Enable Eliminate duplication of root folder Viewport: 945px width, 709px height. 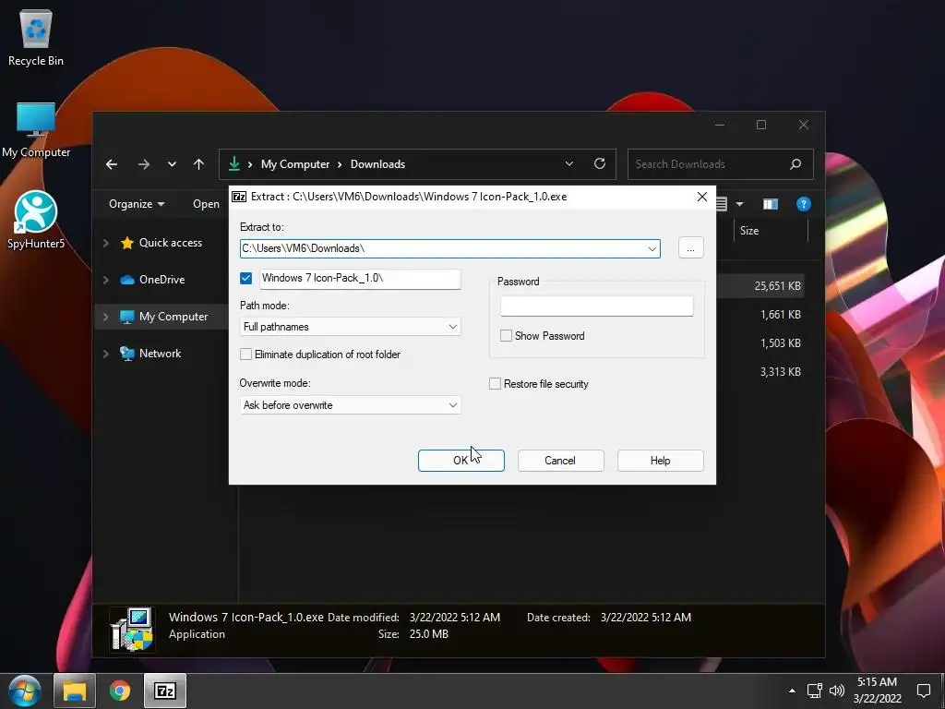pos(245,354)
